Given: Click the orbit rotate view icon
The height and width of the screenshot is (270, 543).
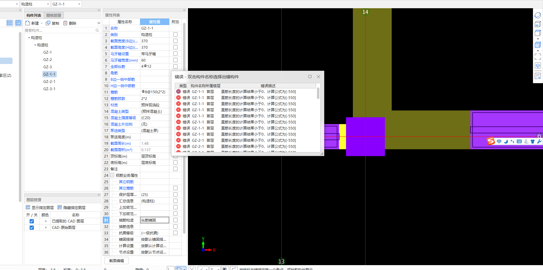Looking at the screenshot, I should coord(538,15).
